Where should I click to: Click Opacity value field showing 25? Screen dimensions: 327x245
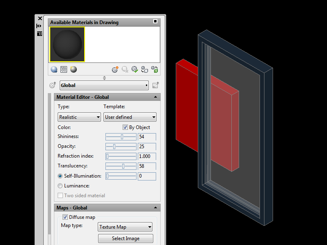(x=147, y=147)
